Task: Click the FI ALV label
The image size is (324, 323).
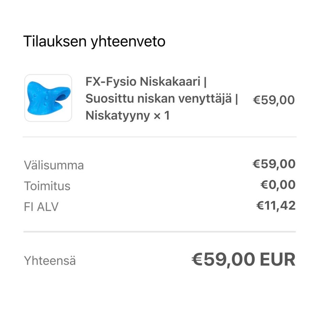Action: point(41,206)
